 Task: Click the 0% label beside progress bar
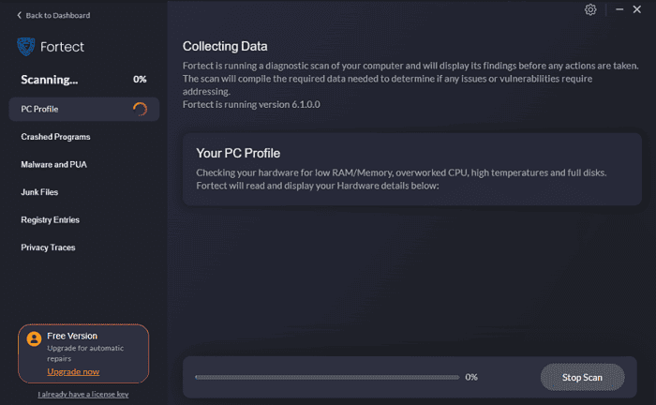click(x=471, y=377)
